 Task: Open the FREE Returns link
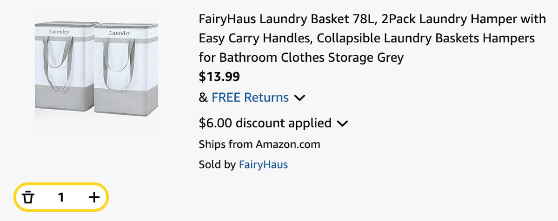point(250,97)
